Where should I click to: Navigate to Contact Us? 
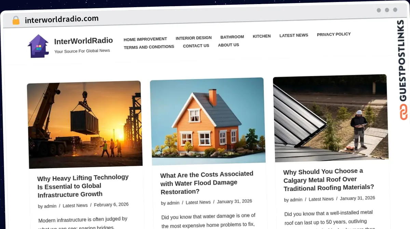(196, 46)
